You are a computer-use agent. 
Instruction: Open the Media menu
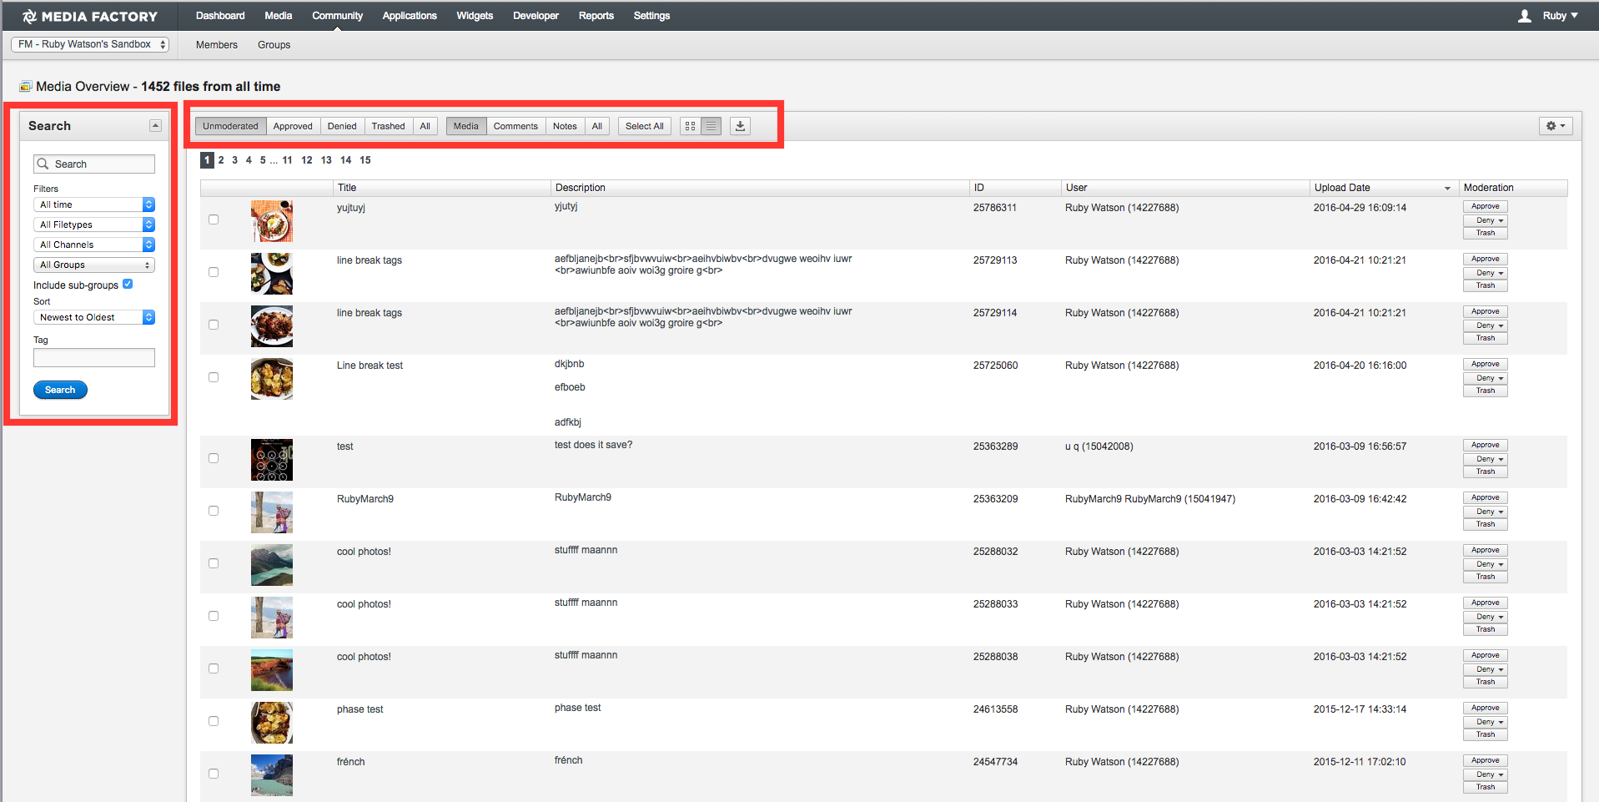(279, 16)
